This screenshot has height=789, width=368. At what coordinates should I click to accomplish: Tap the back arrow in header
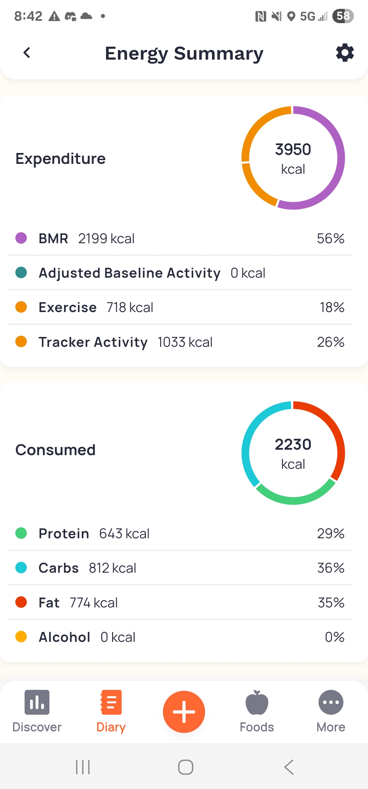pyautogui.click(x=27, y=53)
